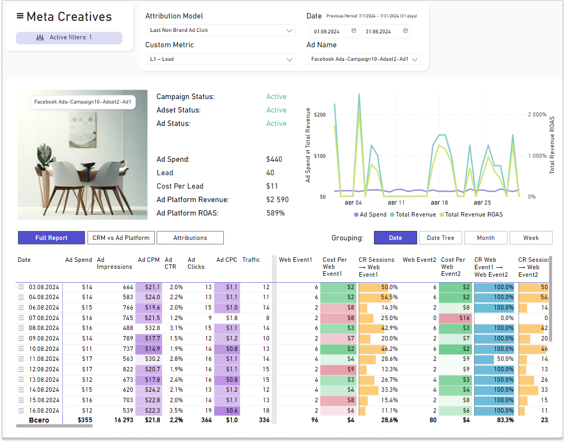
Task: Switch grouping to Week
Action: point(531,238)
